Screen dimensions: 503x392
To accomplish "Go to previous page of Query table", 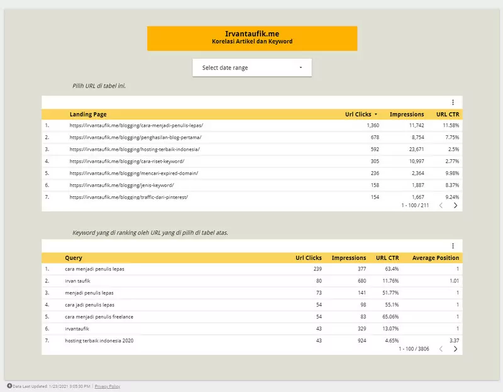I will pyautogui.click(x=441, y=349).
